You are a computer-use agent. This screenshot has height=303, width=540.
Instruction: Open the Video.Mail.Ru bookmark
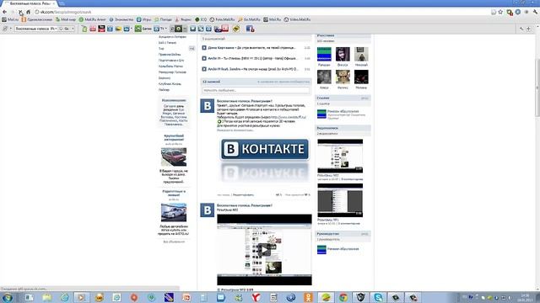(x=297, y=19)
